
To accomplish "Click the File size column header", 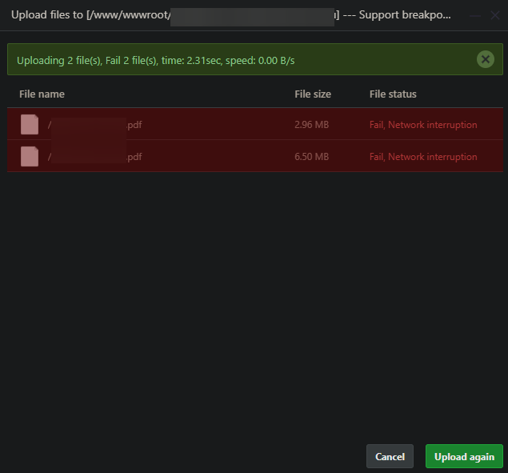I will [x=312, y=94].
